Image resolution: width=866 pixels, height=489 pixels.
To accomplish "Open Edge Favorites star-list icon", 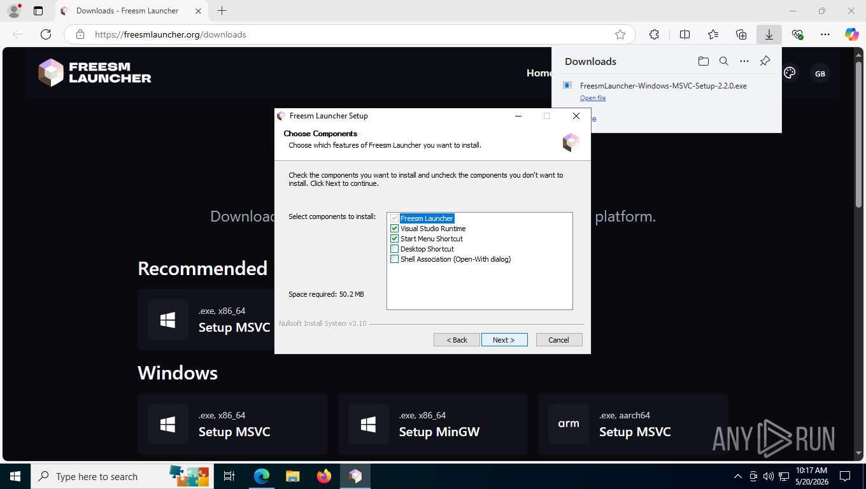I will point(713,34).
